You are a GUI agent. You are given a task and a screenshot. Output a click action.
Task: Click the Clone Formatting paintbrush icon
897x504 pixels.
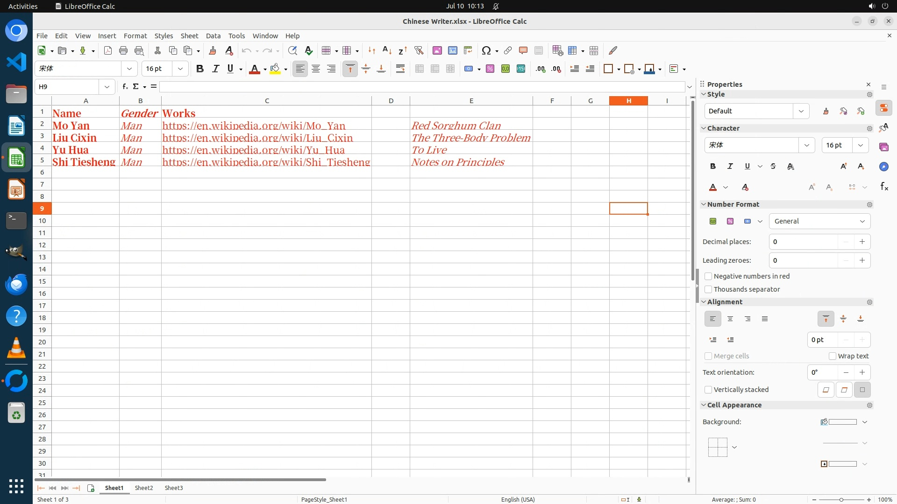click(213, 50)
